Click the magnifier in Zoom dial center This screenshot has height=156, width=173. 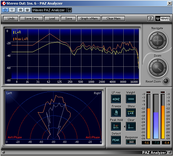coord(158,68)
